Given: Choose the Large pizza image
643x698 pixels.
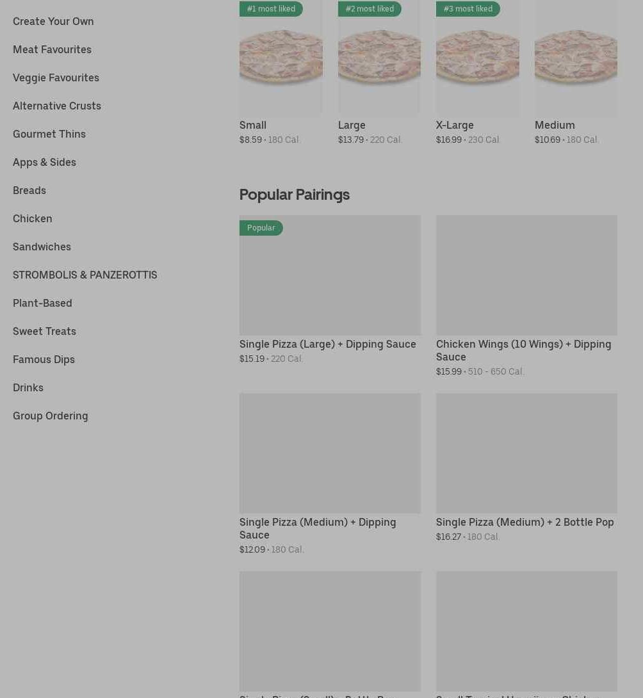Looking at the screenshot, I should click(379, 60).
